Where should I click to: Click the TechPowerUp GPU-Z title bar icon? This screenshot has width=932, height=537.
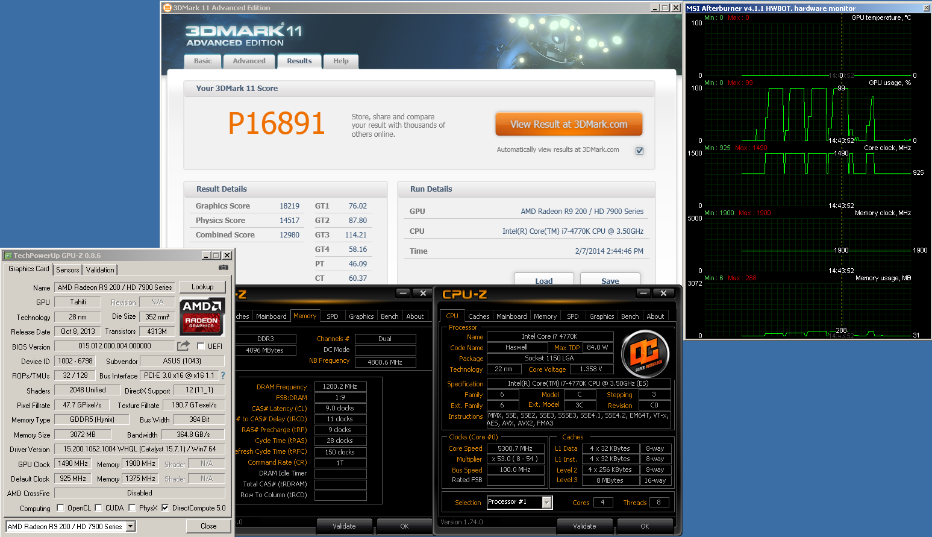pyautogui.click(x=8, y=256)
